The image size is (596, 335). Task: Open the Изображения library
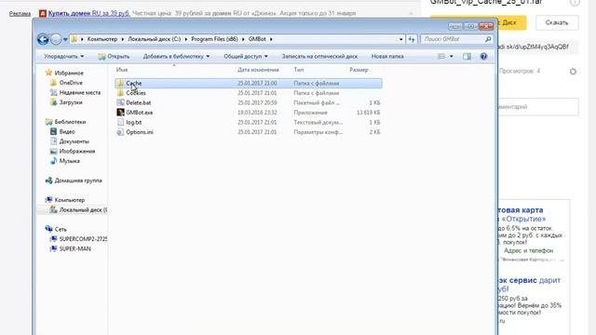click(77, 152)
